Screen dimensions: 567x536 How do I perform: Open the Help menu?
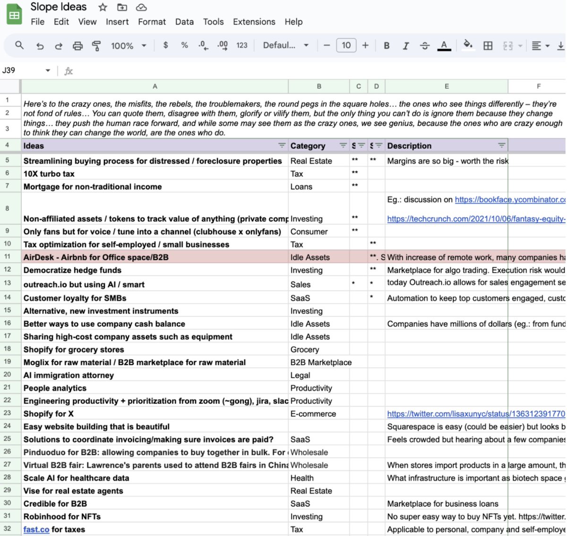point(293,22)
